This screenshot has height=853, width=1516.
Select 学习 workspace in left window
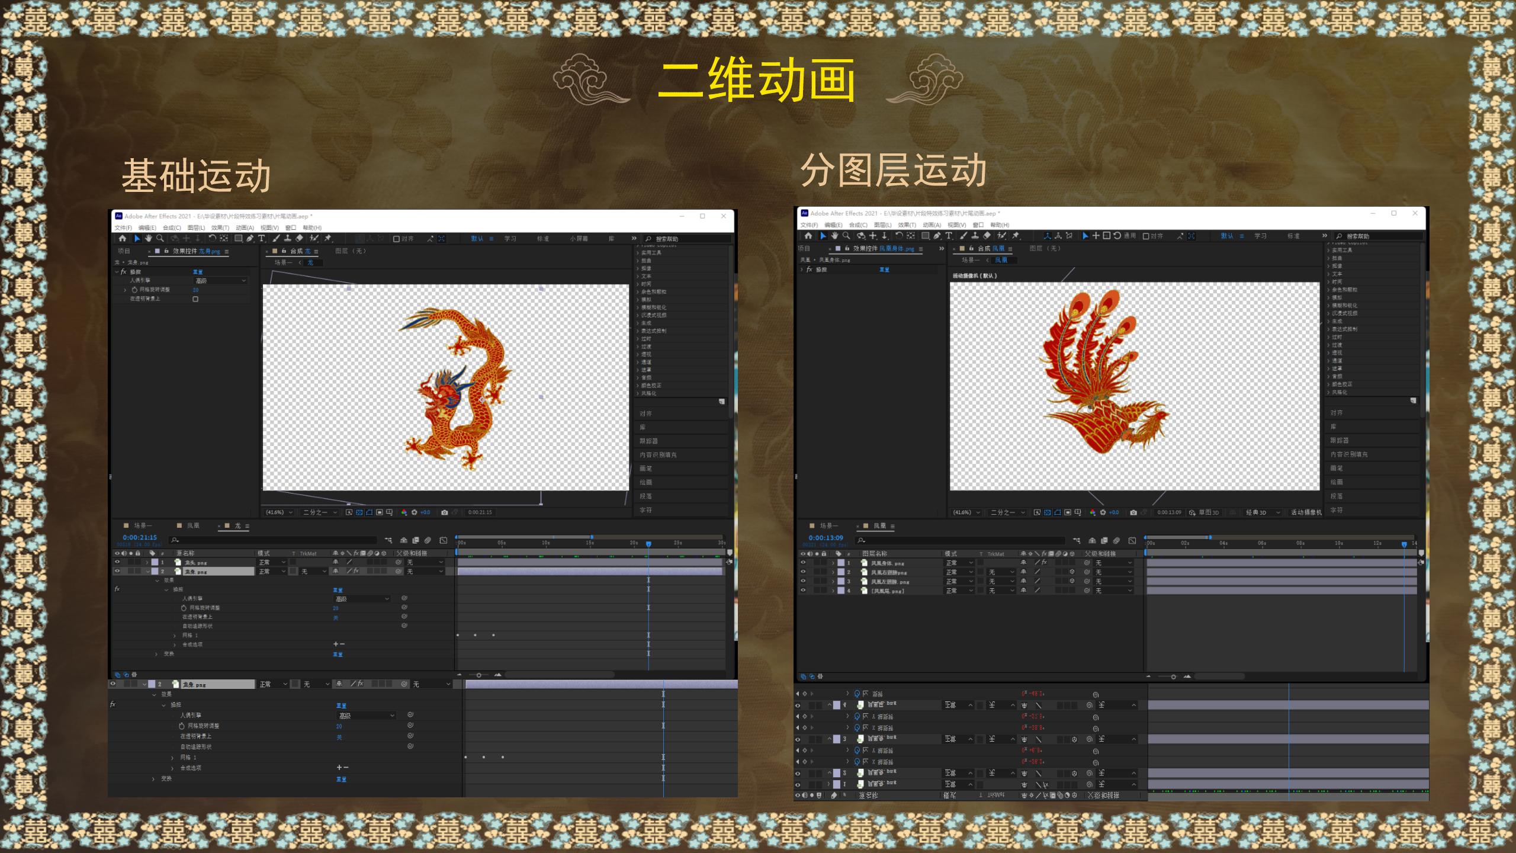(x=510, y=239)
